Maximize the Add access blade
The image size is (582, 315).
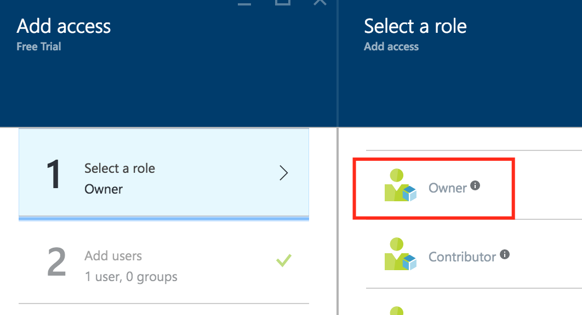pyautogui.click(x=282, y=2)
